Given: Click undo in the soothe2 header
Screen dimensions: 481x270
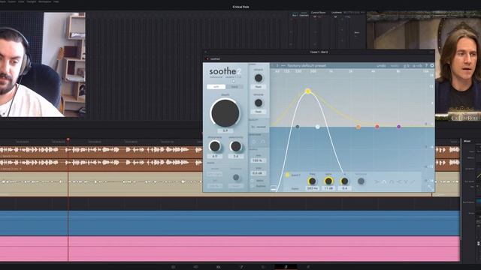Looking at the screenshot, I should point(381,65).
